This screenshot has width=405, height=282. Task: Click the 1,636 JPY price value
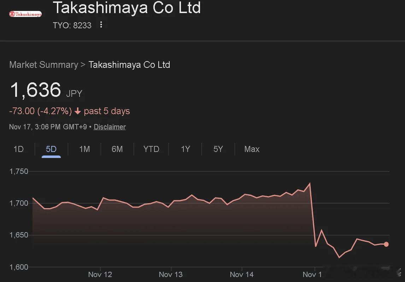point(36,90)
